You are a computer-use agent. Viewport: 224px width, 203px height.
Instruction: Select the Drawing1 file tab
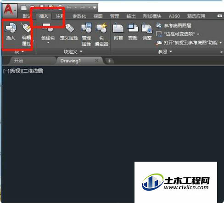[70, 61]
